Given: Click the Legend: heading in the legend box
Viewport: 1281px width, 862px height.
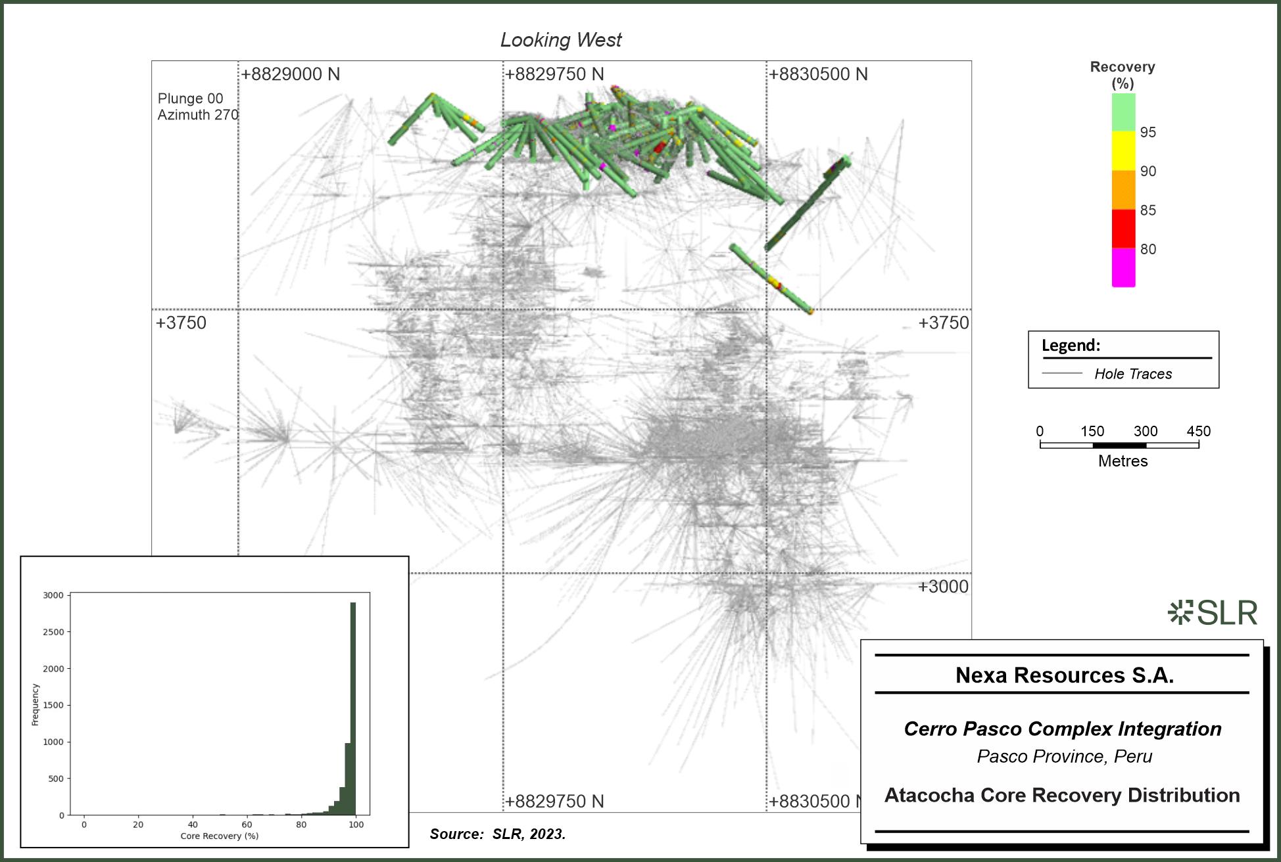Looking at the screenshot, I should click(x=1071, y=346).
